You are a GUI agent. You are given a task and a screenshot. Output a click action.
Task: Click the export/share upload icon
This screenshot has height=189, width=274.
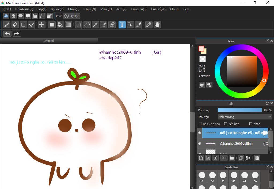point(13,16)
